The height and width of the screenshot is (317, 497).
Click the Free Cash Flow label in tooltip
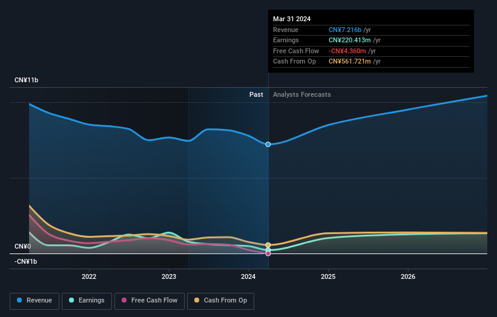(296, 51)
